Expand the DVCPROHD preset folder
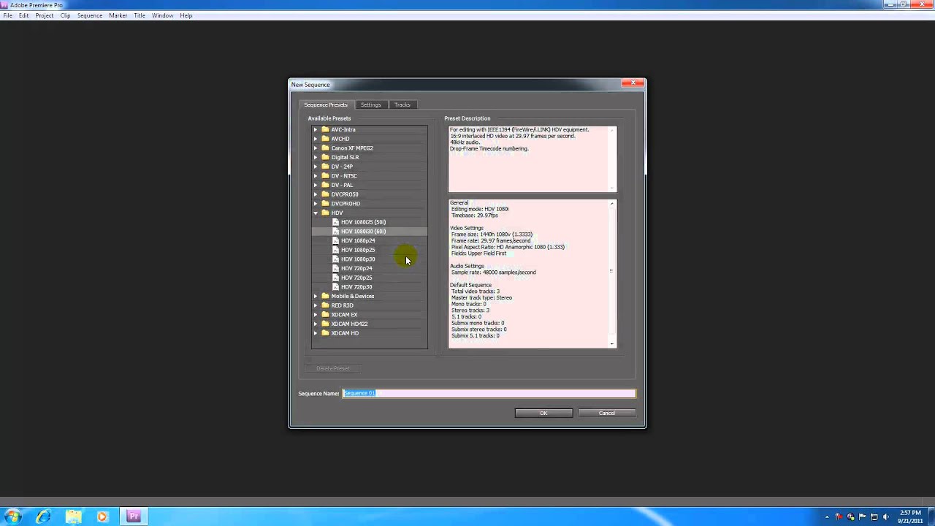 pos(316,203)
